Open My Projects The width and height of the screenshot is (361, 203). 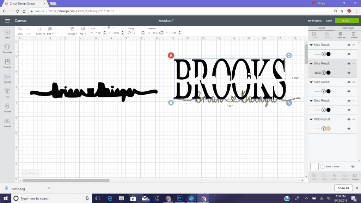314,21
